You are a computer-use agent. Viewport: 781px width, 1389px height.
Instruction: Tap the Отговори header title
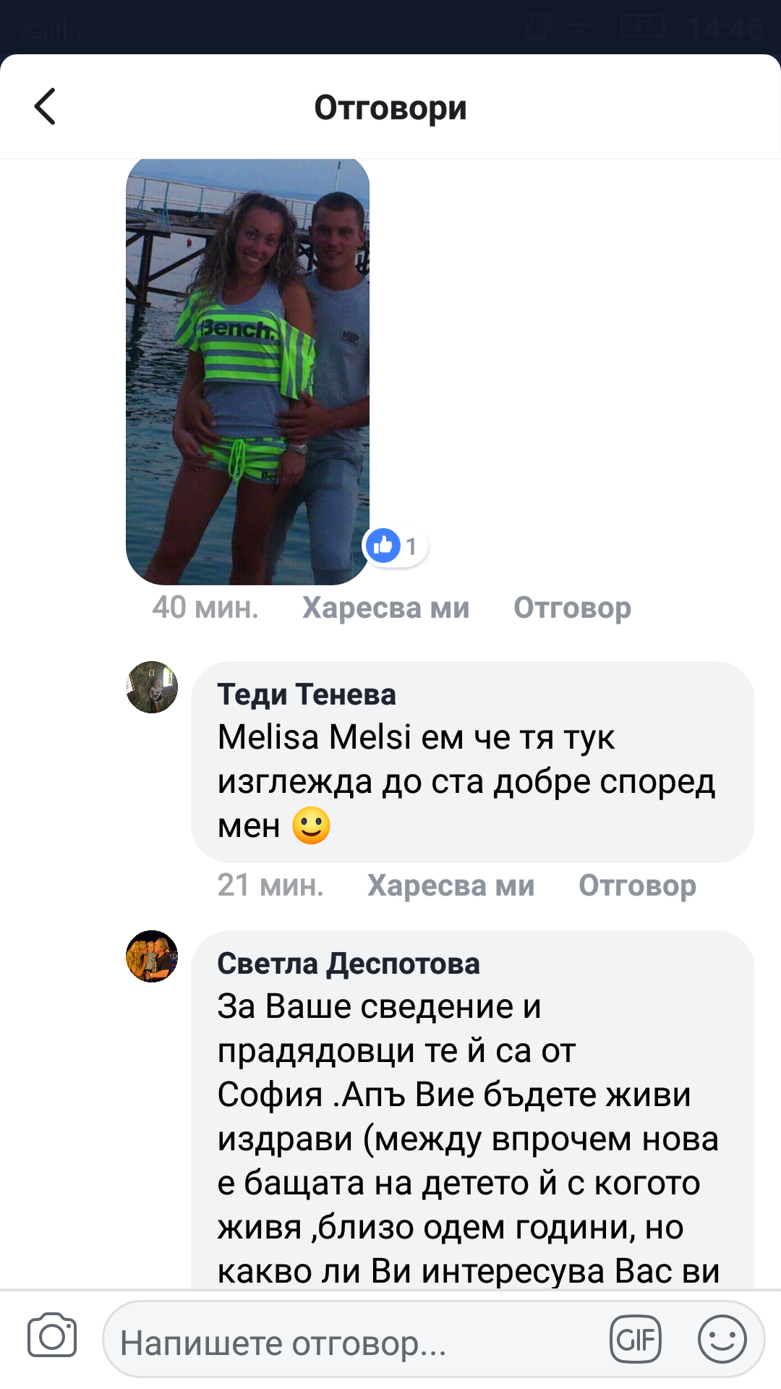390,108
